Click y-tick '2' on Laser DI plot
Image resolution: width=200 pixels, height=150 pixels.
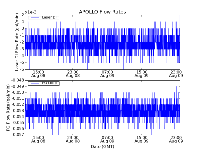pos(23,15)
